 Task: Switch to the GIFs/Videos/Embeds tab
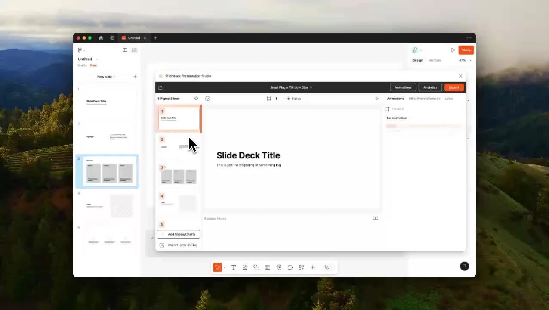point(424,99)
